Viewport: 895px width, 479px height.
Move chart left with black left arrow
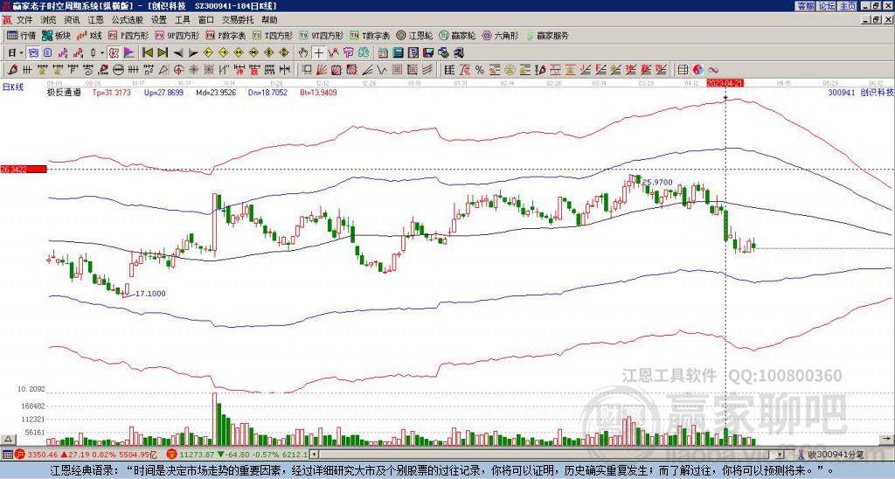178,53
